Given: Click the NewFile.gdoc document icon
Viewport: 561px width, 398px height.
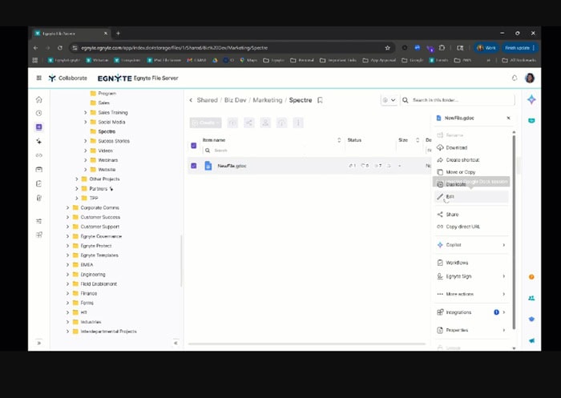Looking at the screenshot, I should (x=208, y=166).
